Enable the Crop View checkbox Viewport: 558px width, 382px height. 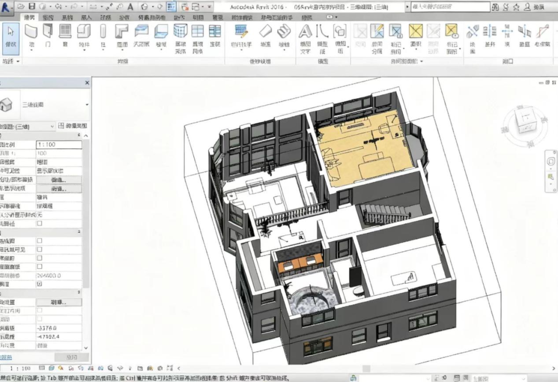(40, 241)
